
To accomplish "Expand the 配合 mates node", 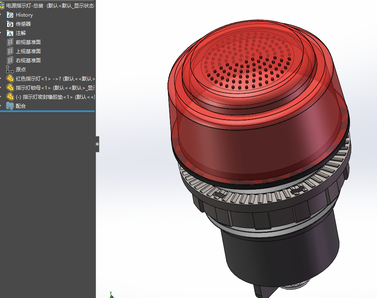I will click(x=1, y=106).
